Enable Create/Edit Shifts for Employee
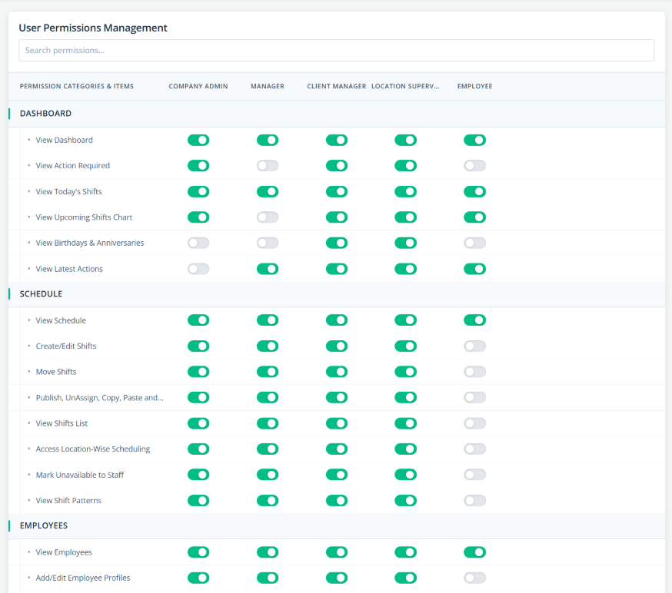672x593 pixels. 474,346
